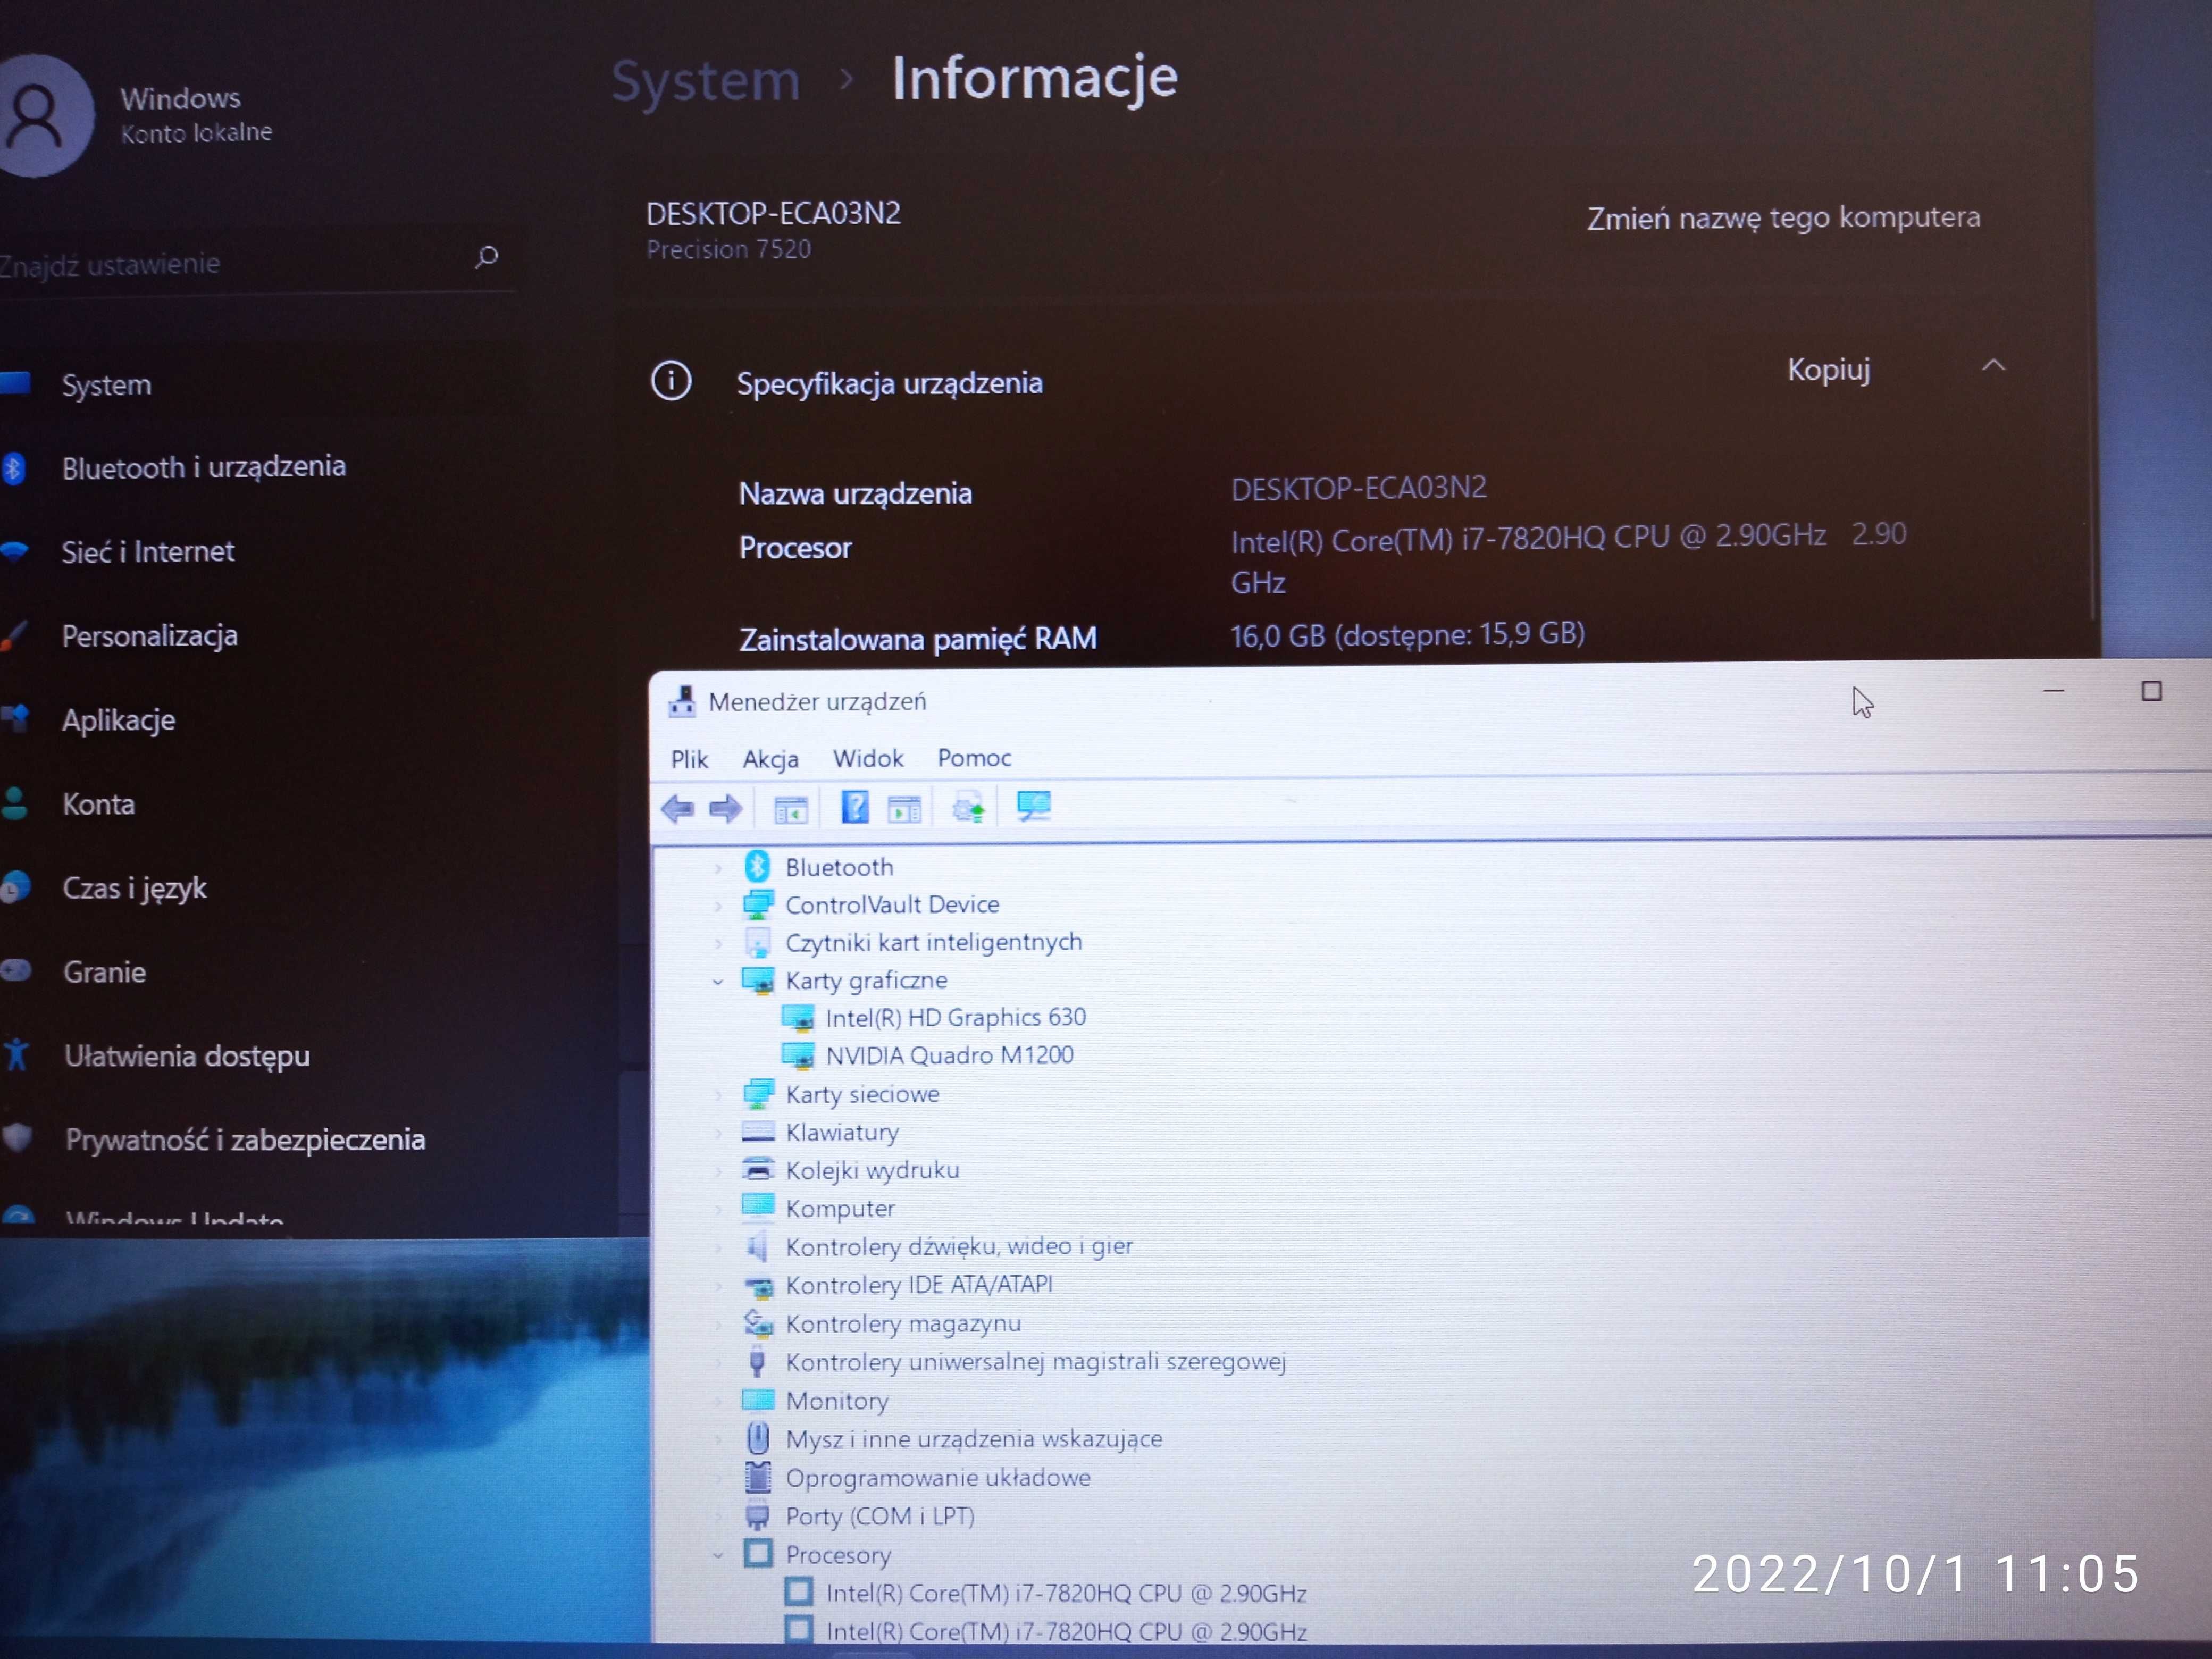Click Scan for hardware changes monitor icon
Screen dimensions: 2212x1659
(1033, 805)
